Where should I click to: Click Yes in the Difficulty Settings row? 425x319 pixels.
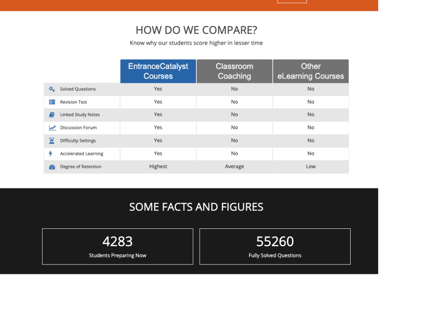pos(158,140)
